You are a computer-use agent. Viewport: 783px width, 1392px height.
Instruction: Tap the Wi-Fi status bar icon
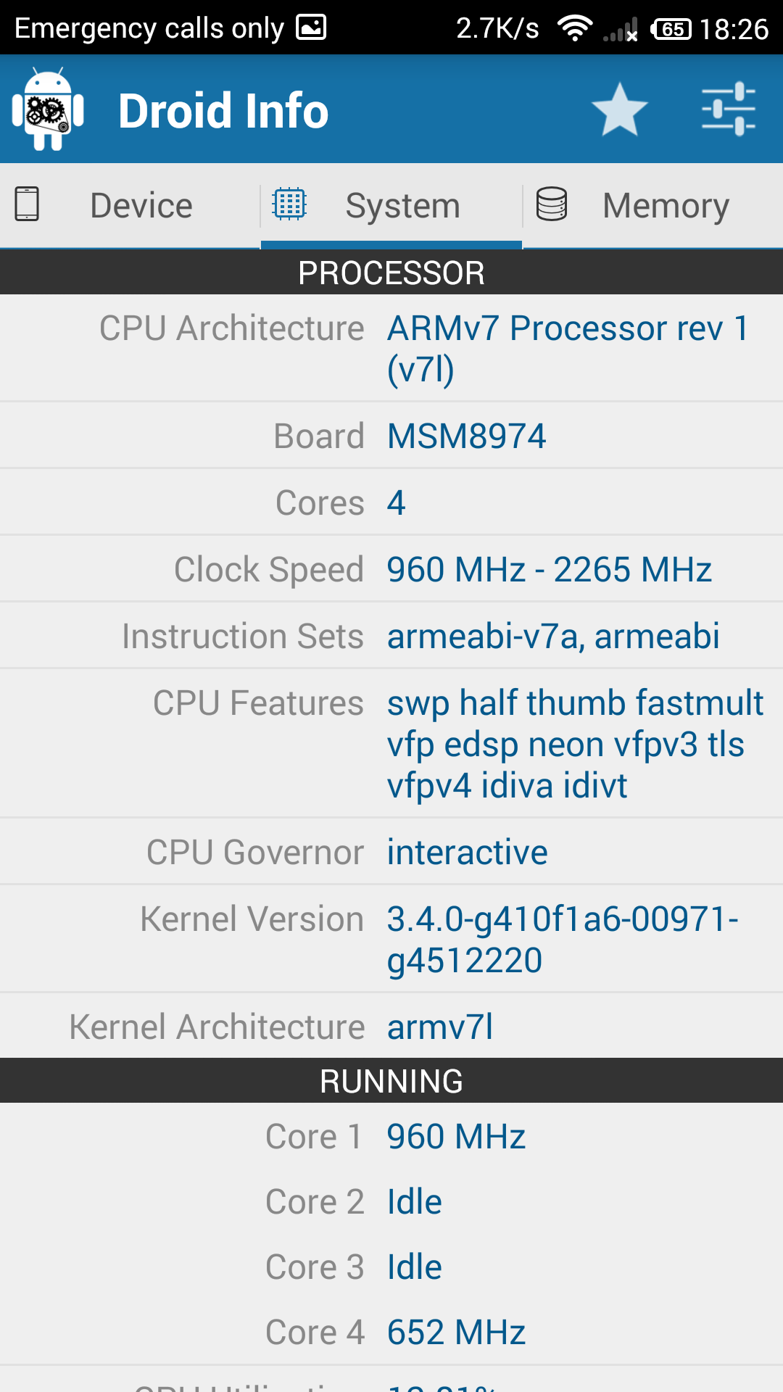(x=574, y=29)
